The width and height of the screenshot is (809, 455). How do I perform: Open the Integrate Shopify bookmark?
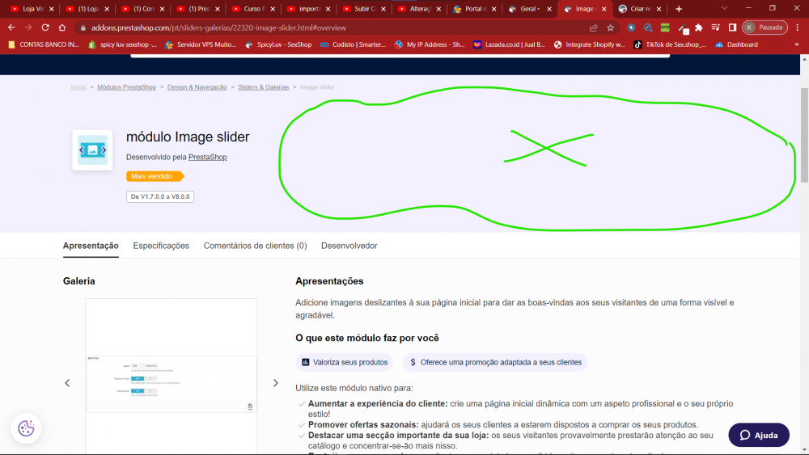point(589,44)
